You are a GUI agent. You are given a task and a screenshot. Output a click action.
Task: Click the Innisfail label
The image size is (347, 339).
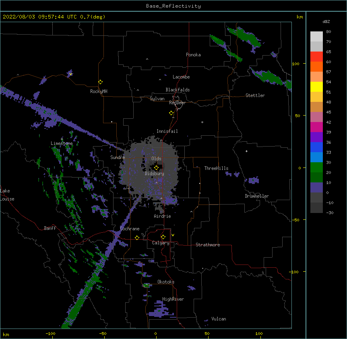coord(167,131)
